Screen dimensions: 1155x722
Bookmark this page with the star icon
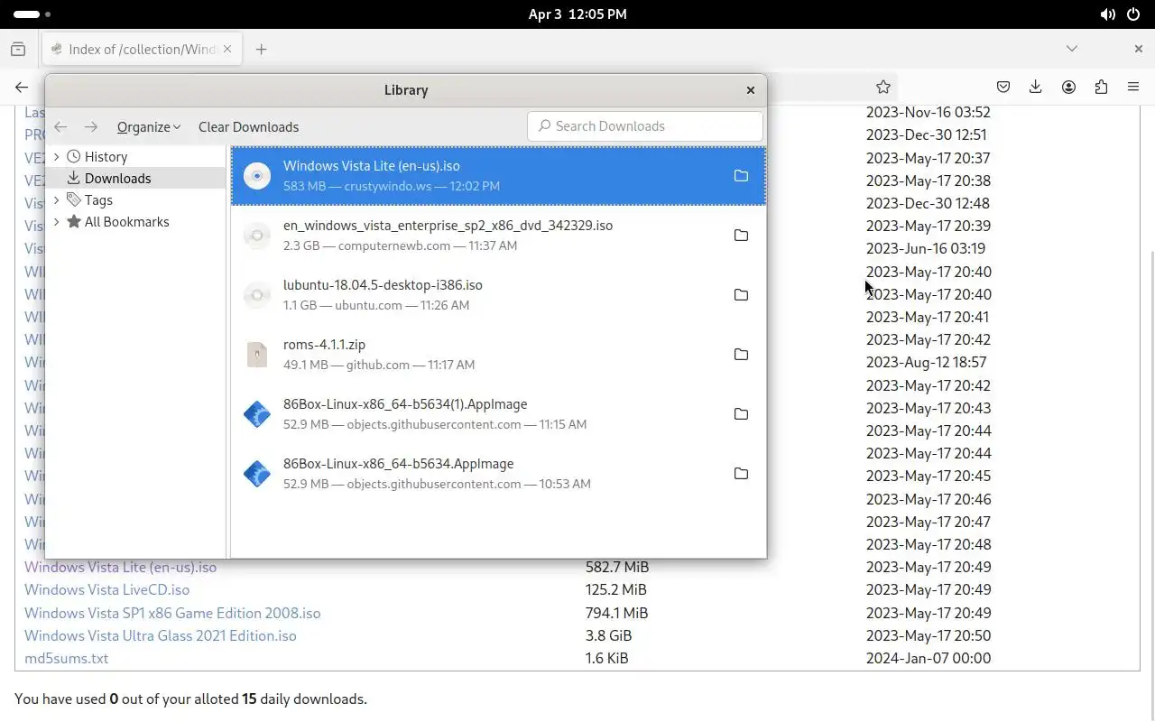pos(883,87)
